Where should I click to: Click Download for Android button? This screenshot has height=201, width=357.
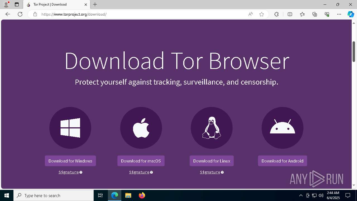283,161
